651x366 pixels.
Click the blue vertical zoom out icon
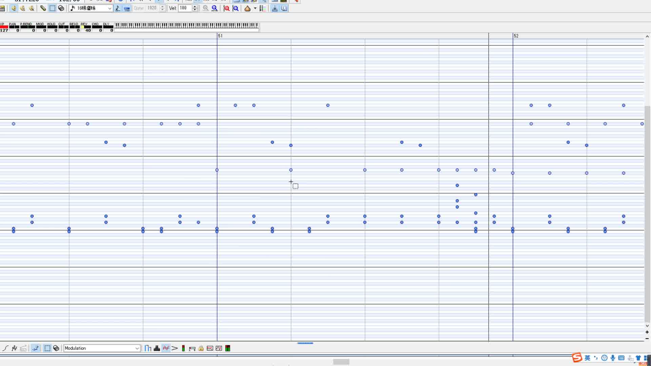click(x=235, y=8)
